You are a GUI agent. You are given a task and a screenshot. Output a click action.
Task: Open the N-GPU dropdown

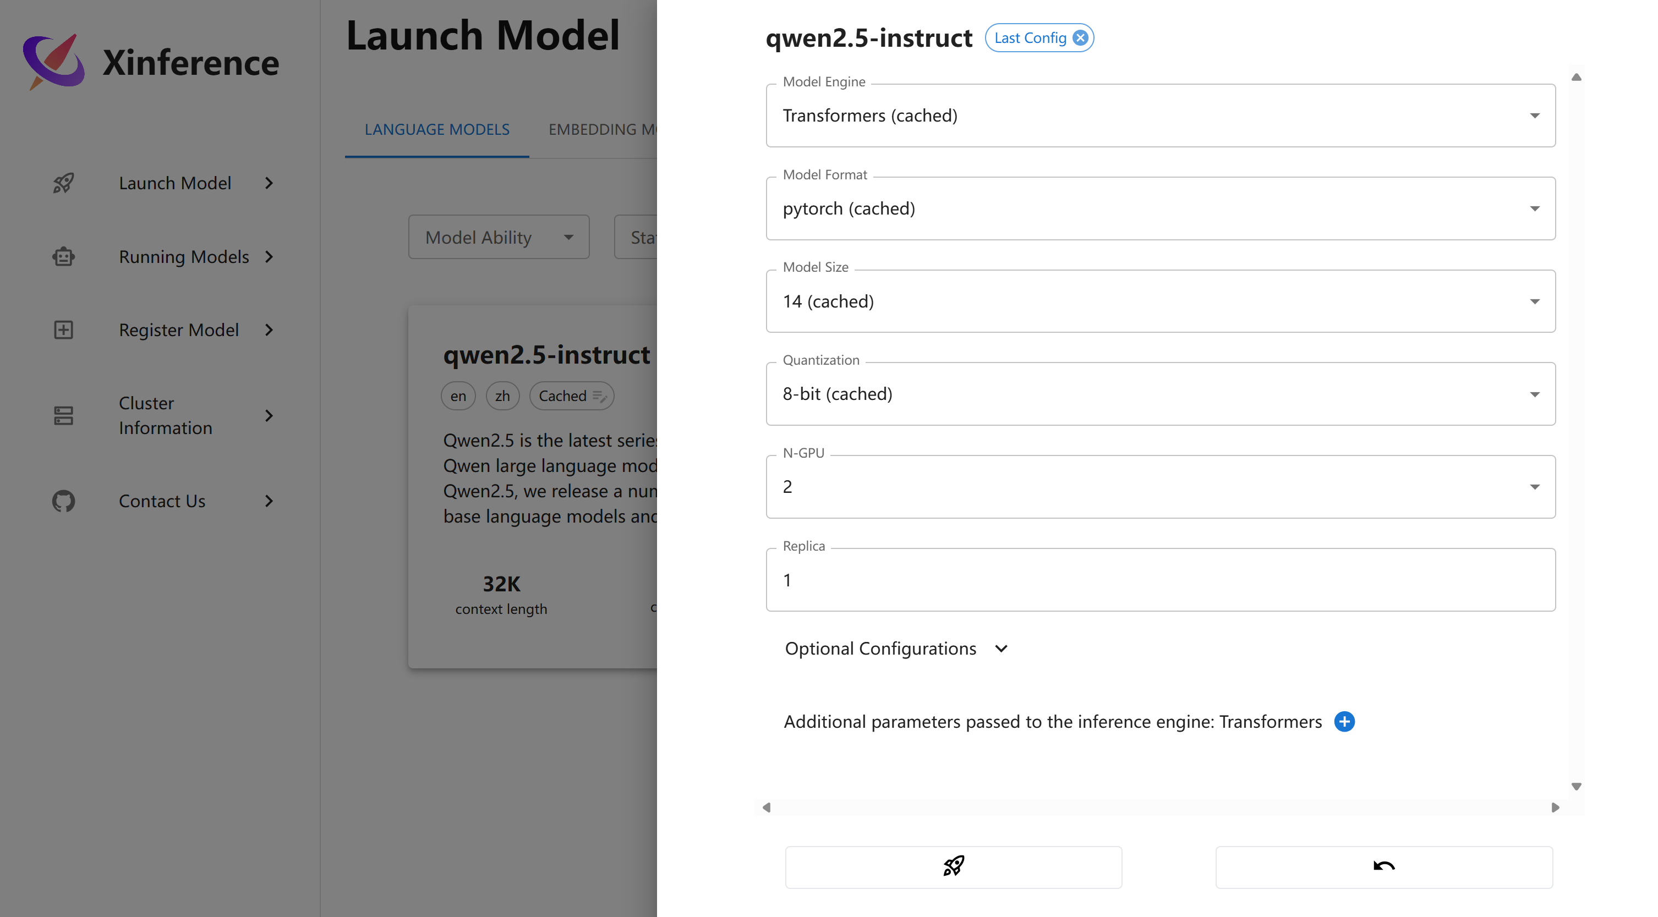pyautogui.click(x=1161, y=486)
